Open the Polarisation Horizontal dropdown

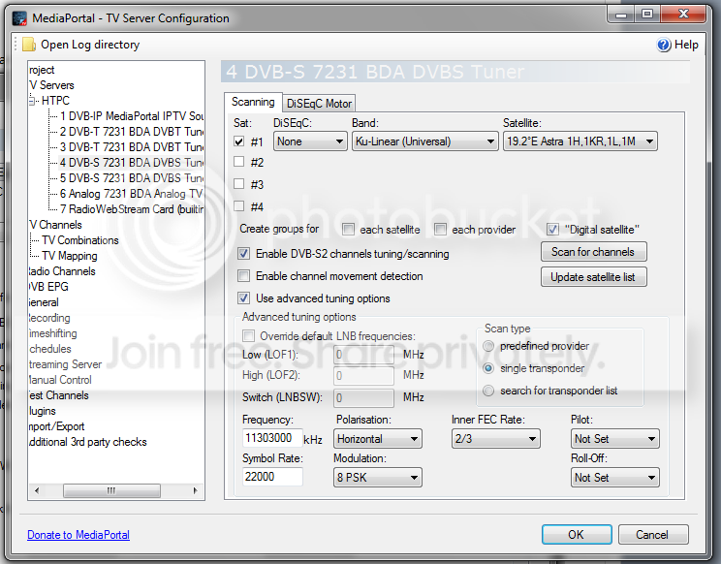(378, 439)
